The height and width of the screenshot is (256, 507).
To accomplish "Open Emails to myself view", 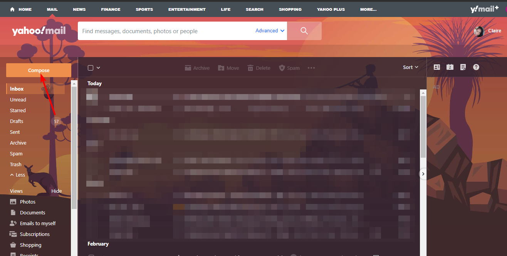I will [33, 223].
